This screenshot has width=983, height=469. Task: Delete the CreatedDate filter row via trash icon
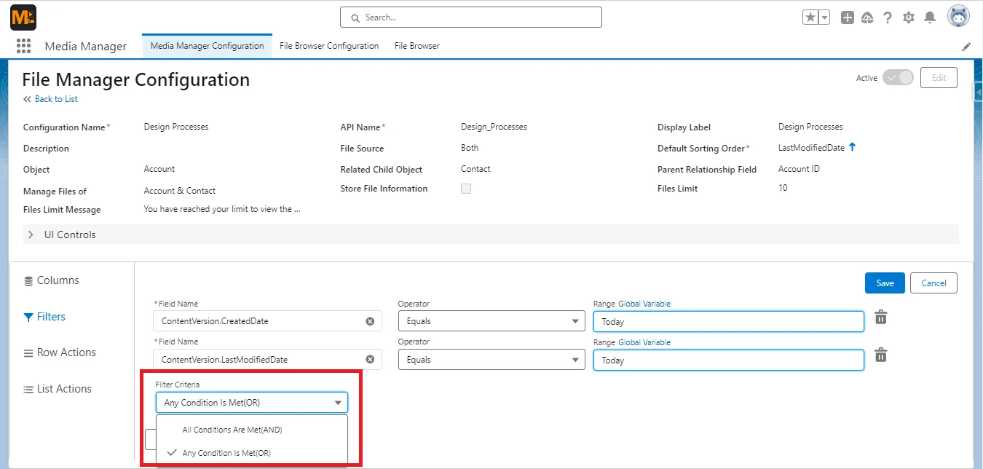click(x=881, y=317)
